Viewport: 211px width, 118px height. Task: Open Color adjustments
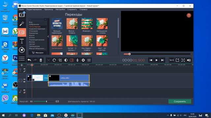click(x=66, y=60)
